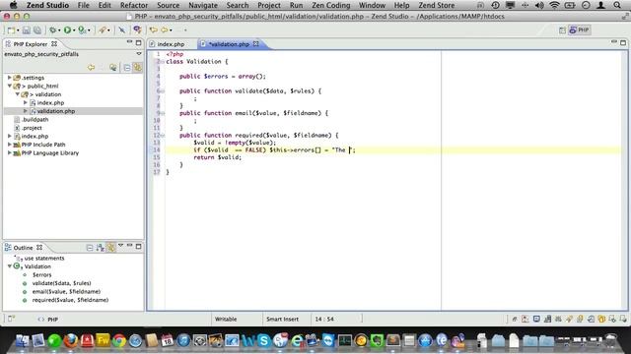The width and height of the screenshot is (631, 354).
Task: Open the PHP Explorer view menu arrow
Action: point(139,54)
